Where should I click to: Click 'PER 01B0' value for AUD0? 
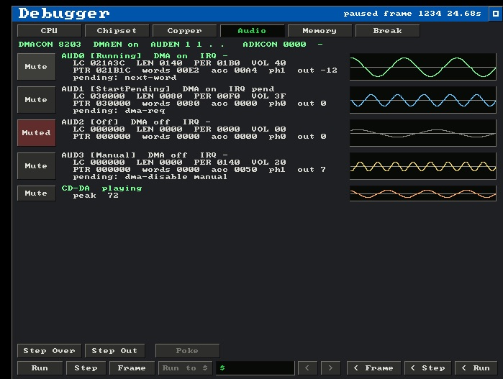point(217,63)
